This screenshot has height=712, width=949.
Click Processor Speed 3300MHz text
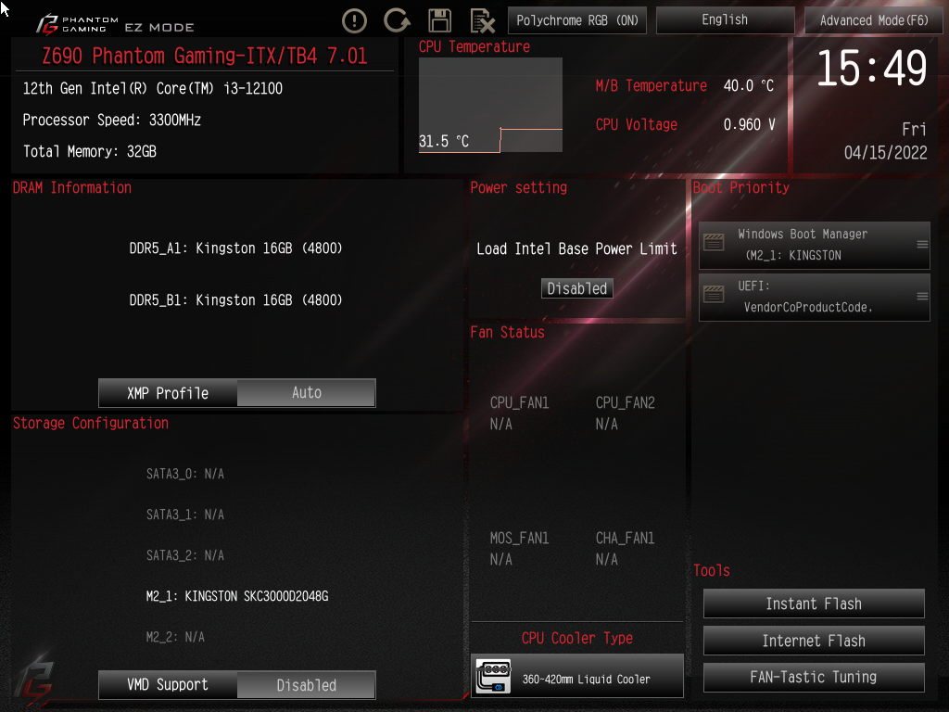click(x=112, y=120)
